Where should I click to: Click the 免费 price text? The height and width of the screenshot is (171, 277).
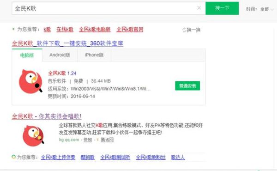tap(78, 81)
